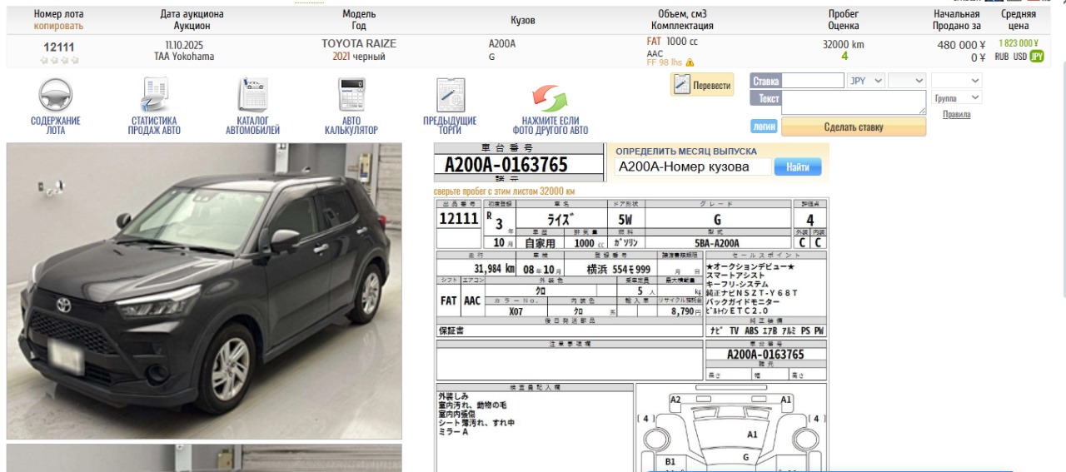
Task: Click the second car photo below main
Action: pos(204,458)
